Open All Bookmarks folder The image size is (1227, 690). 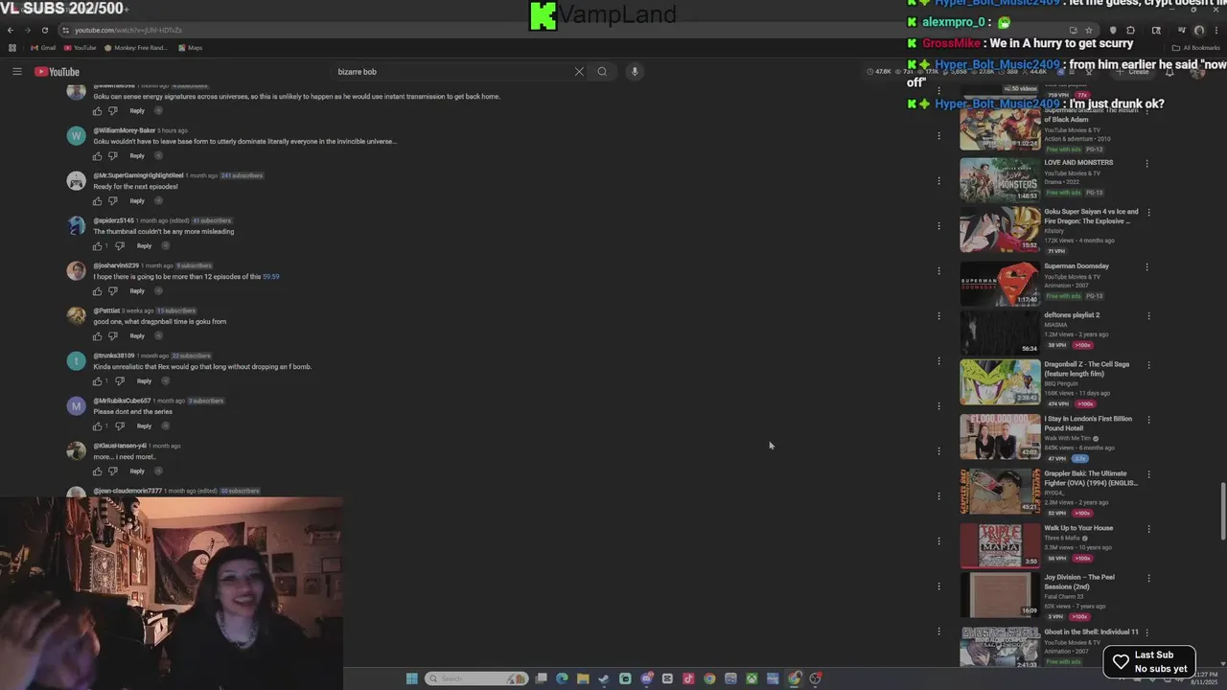point(1196,48)
